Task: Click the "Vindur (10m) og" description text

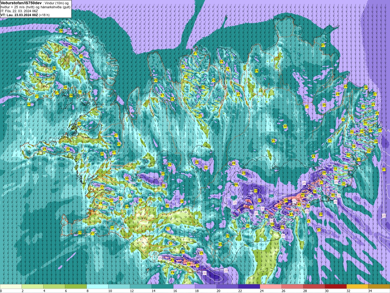Action: [57, 3]
